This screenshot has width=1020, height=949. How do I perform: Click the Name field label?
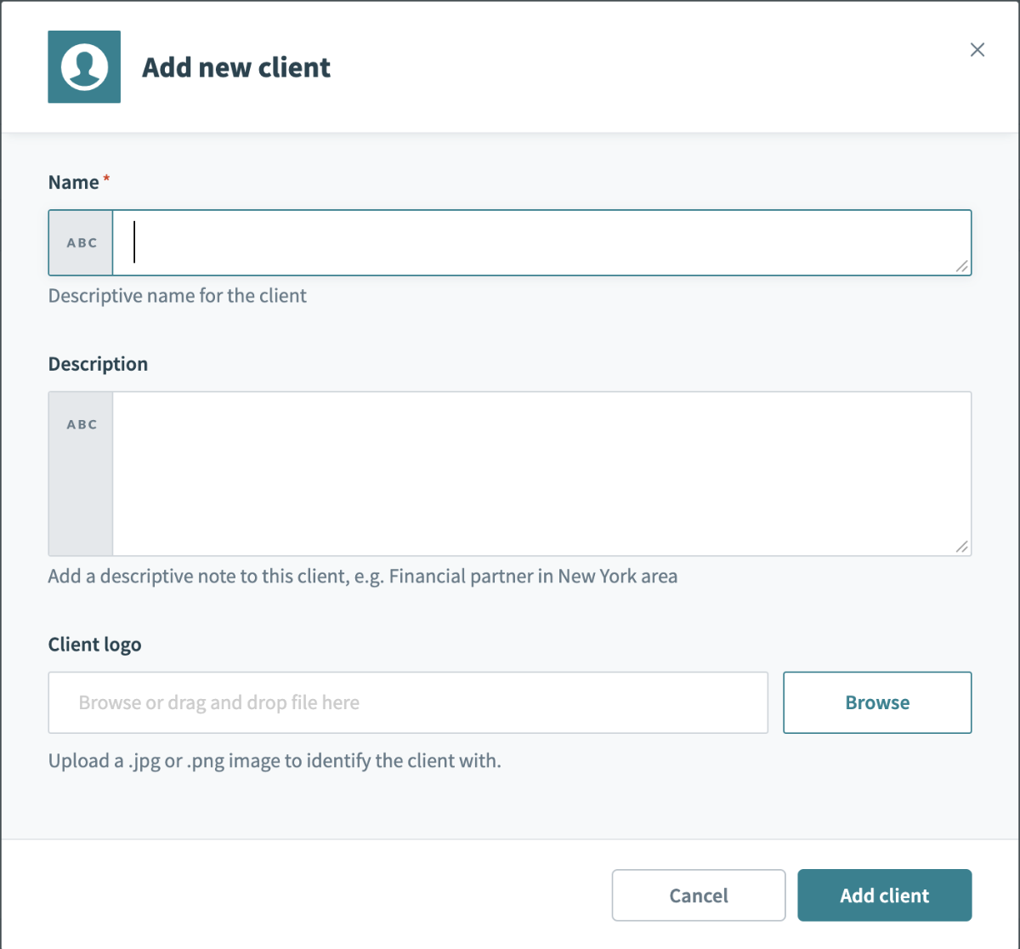click(74, 182)
